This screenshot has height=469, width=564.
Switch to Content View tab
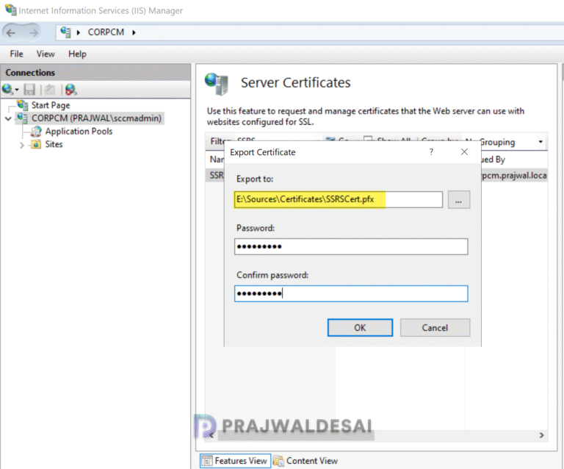[x=305, y=461]
